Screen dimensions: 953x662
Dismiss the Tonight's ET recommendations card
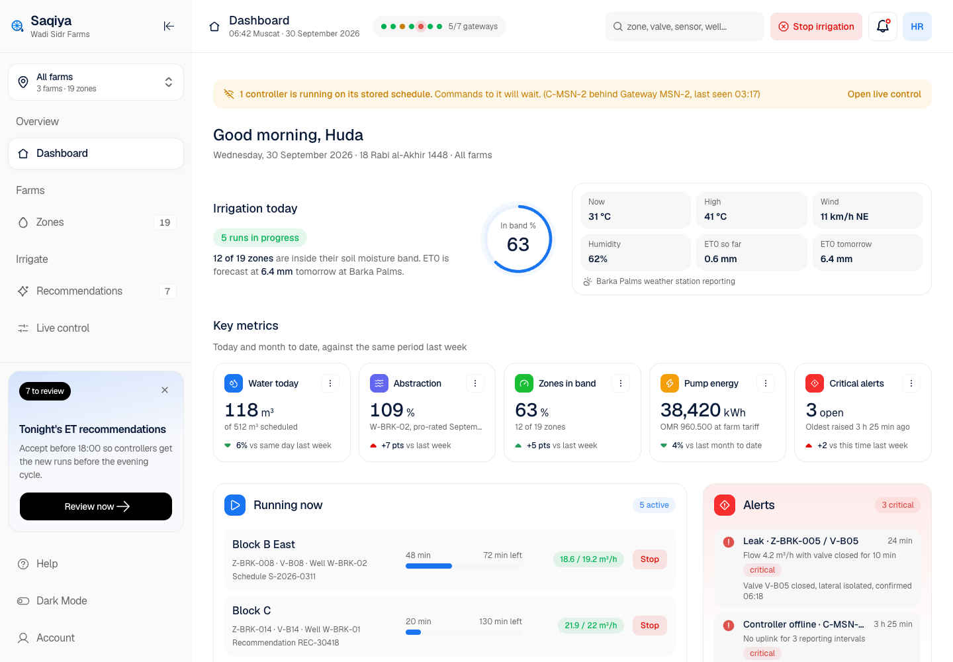tap(165, 390)
